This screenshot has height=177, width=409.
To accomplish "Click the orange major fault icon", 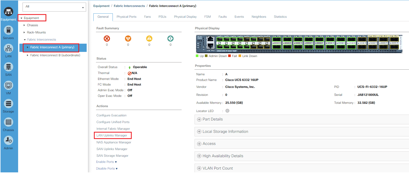I will [x=128, y=38].
